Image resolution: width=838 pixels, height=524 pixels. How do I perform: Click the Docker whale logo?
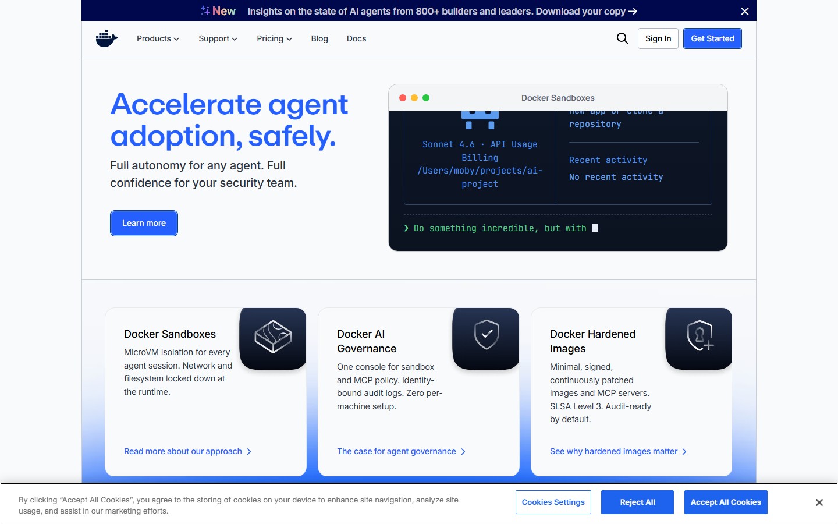click(x=107, y=38)
